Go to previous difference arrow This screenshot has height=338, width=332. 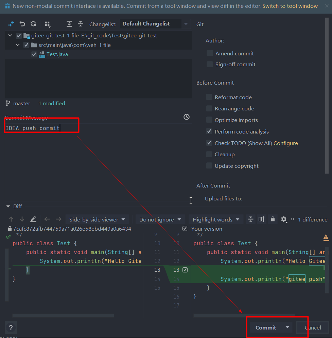pos(11,219)
